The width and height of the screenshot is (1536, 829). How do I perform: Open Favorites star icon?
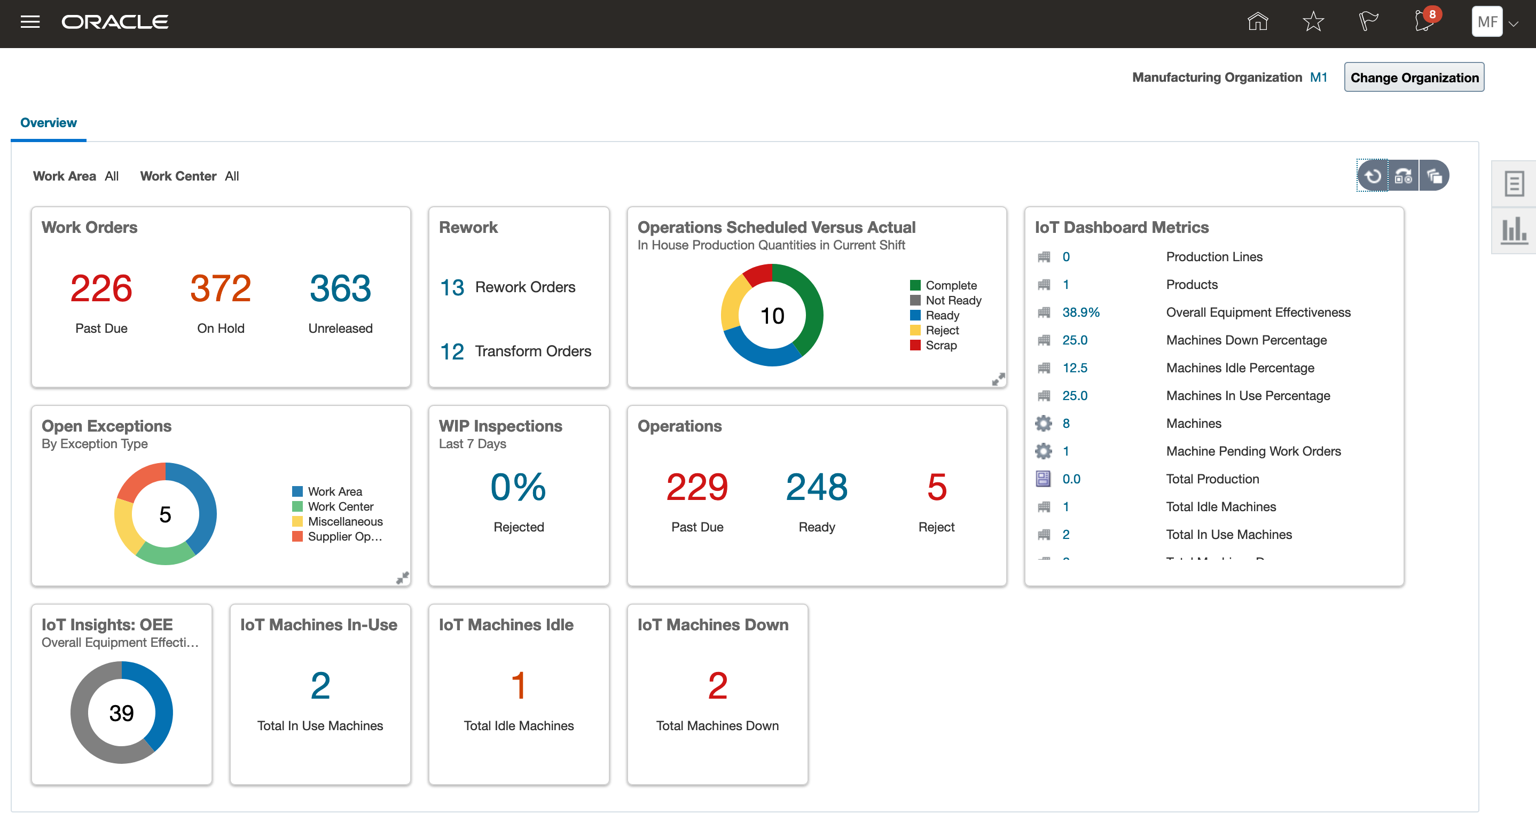[1313, 22]
